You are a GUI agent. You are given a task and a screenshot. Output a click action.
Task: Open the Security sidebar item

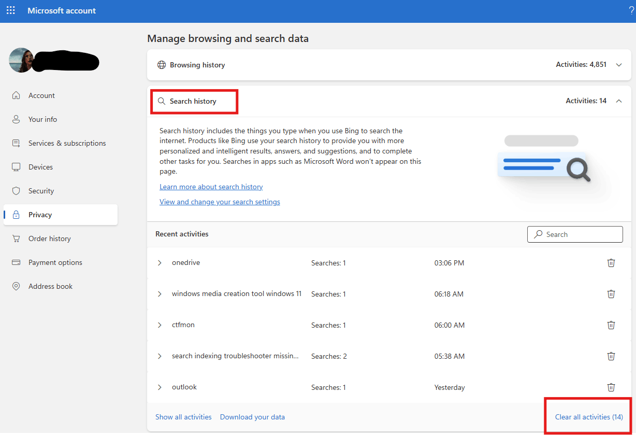pyautogui.click(x=61, y=191)
